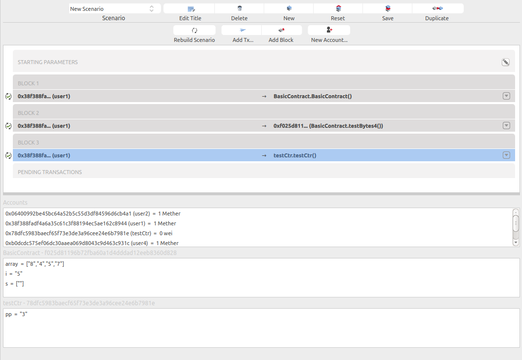Expand the testBytes4() transaction dropdown arrow
This screenshot has width=522, height=360.
506,126
